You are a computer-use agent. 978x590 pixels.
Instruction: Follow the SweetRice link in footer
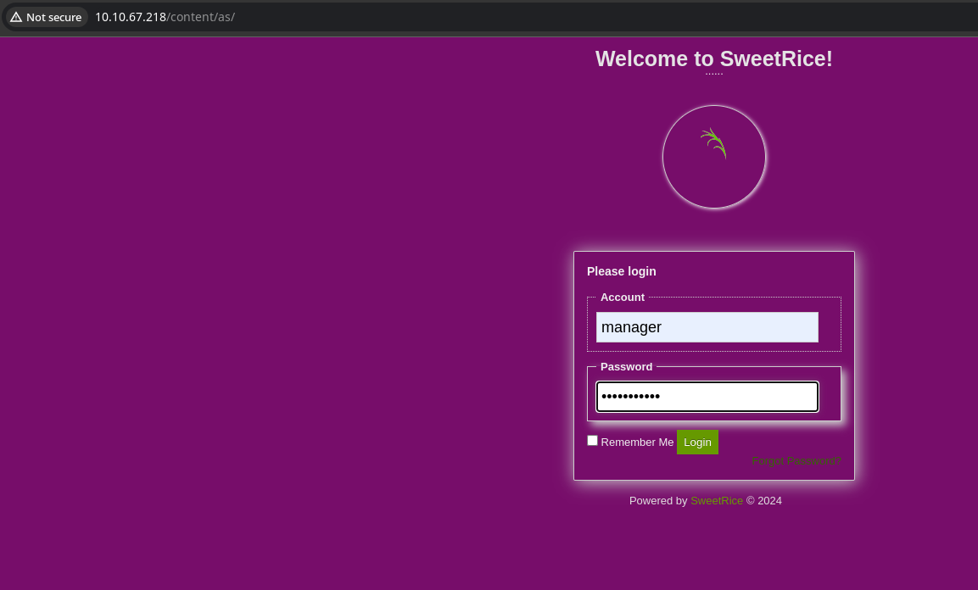pos(716,501)
